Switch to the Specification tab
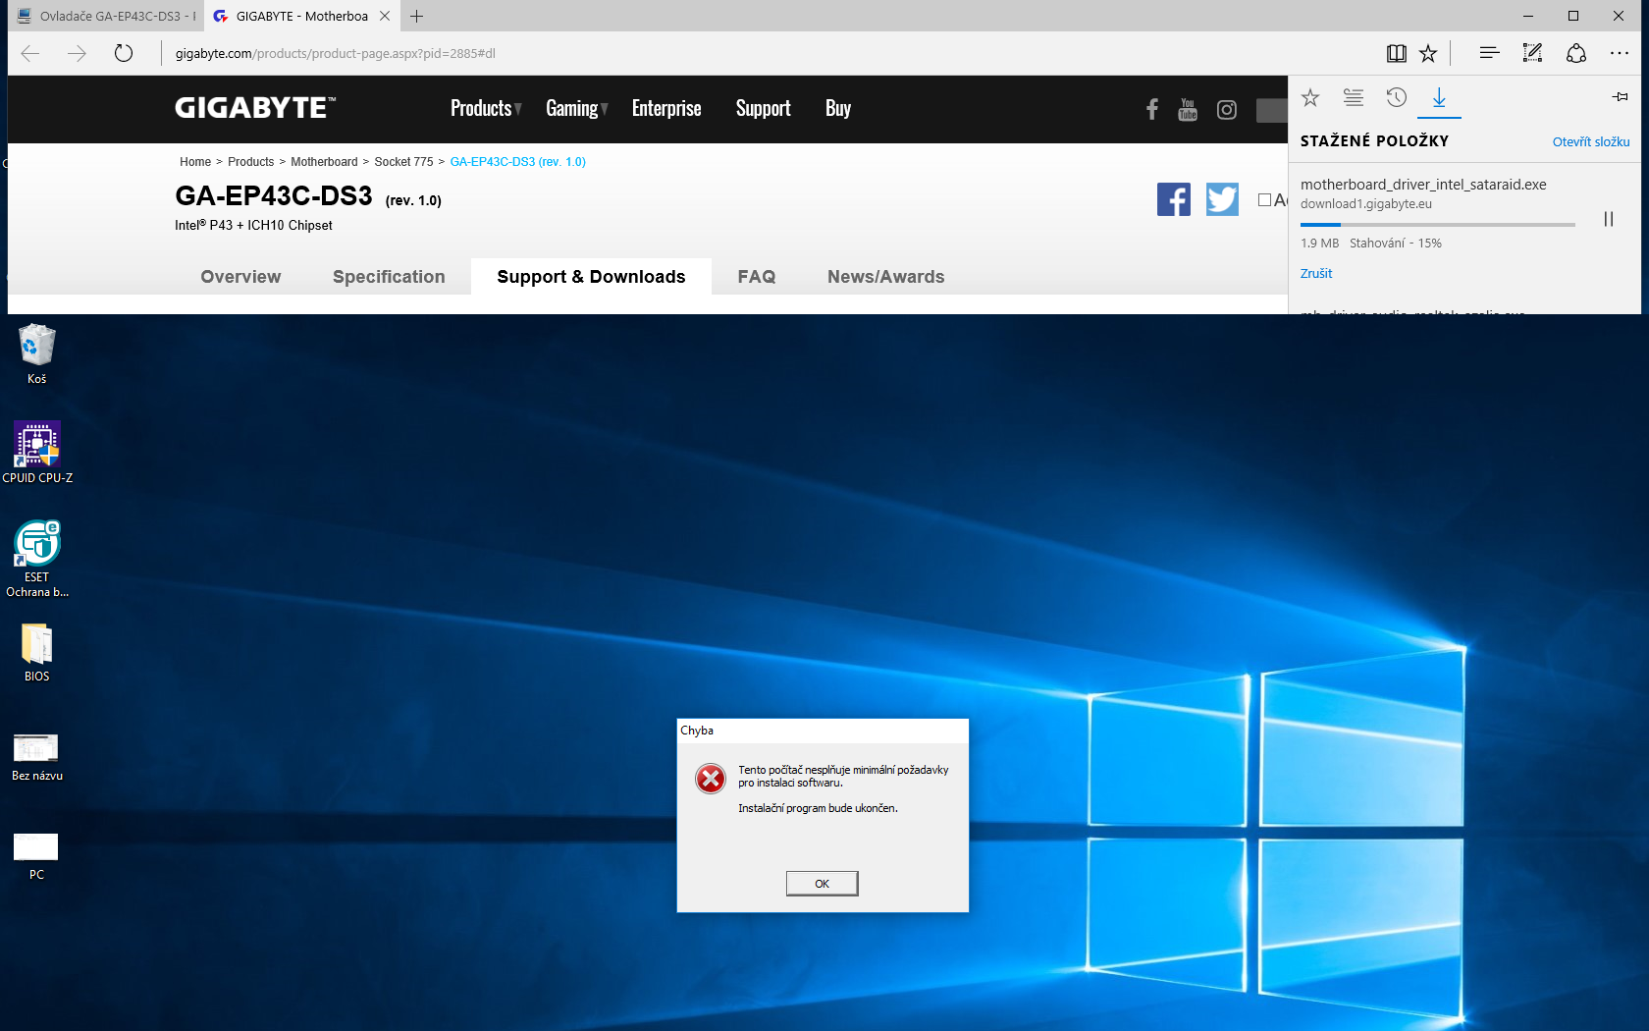 tap(389, 277)
